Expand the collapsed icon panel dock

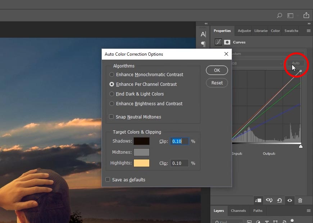pos(206,23)
